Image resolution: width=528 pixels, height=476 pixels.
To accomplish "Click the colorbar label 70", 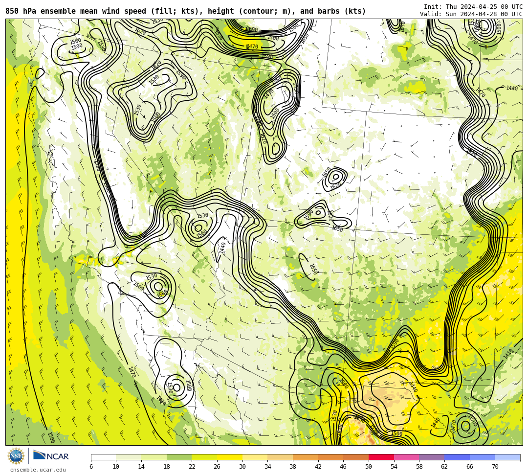I will pos(495,467).
